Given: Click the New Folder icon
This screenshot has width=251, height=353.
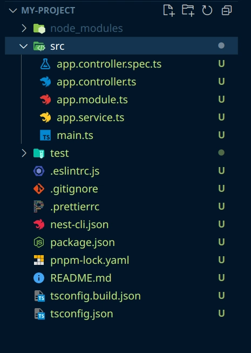Looking at the screenshot, I should point(188,11).
